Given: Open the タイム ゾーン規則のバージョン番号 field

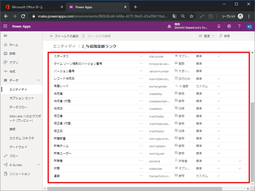Looking at the screenshot, I should click(x=78, y=64).
